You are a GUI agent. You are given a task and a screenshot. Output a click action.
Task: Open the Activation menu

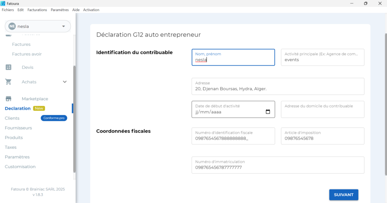click(x=91, y=10)
